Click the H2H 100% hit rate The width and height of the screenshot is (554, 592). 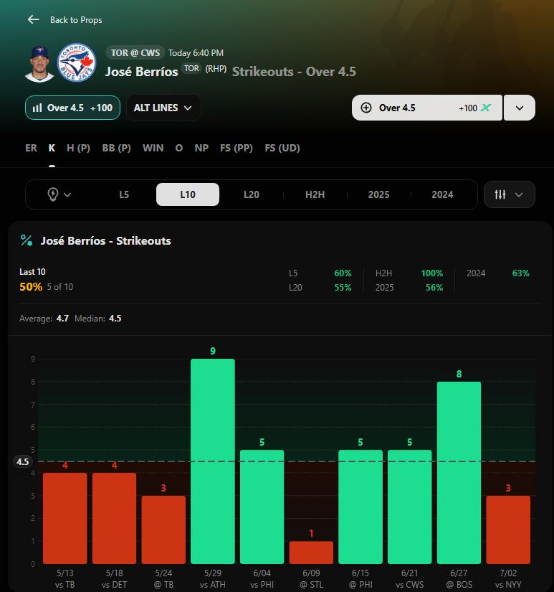coord(432,273)
